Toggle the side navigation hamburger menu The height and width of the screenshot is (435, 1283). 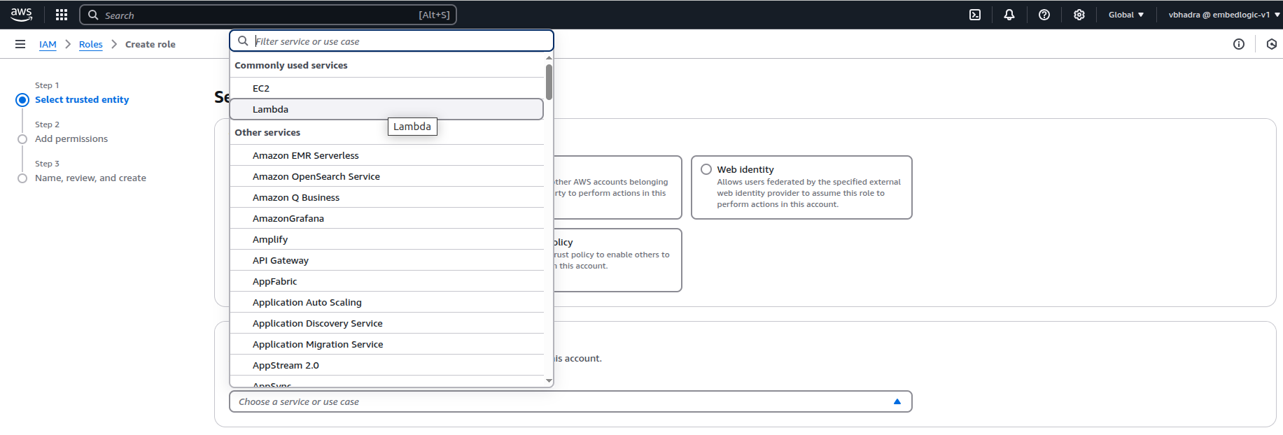[20, 44]
